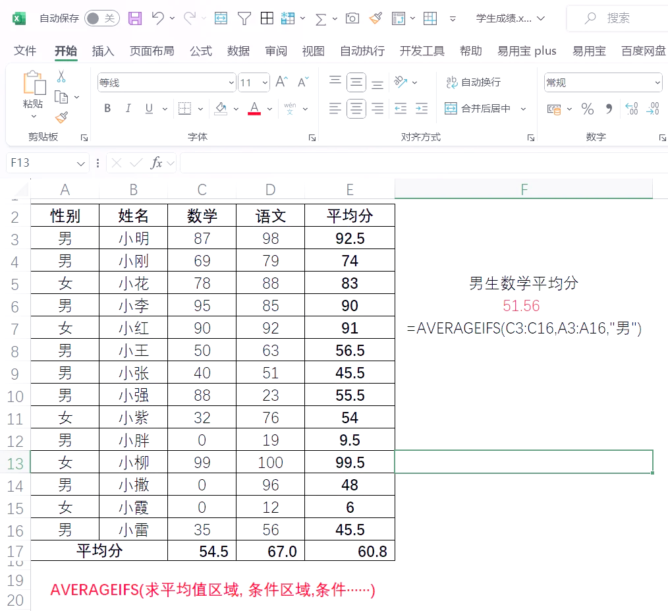Image resolution: width=668 pixels, height=611 pixels.
Task: Decrease font size with smaller A icon
Action: pos(303,82)
